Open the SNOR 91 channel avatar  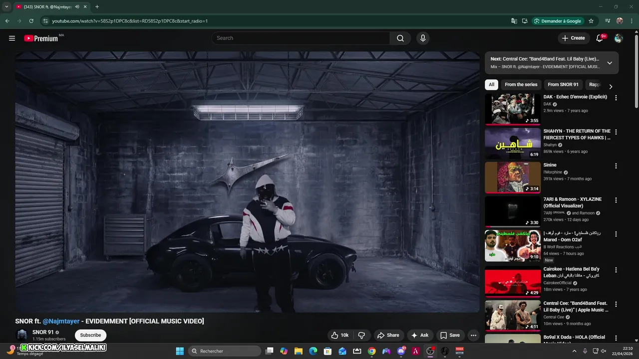click(22, 335)
